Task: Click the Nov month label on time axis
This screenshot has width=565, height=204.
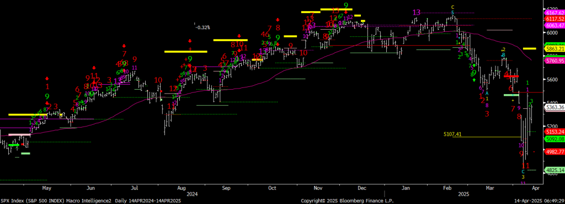Action: (x=318, y=188)
